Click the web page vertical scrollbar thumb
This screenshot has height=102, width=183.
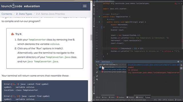(x=91, y=37)
